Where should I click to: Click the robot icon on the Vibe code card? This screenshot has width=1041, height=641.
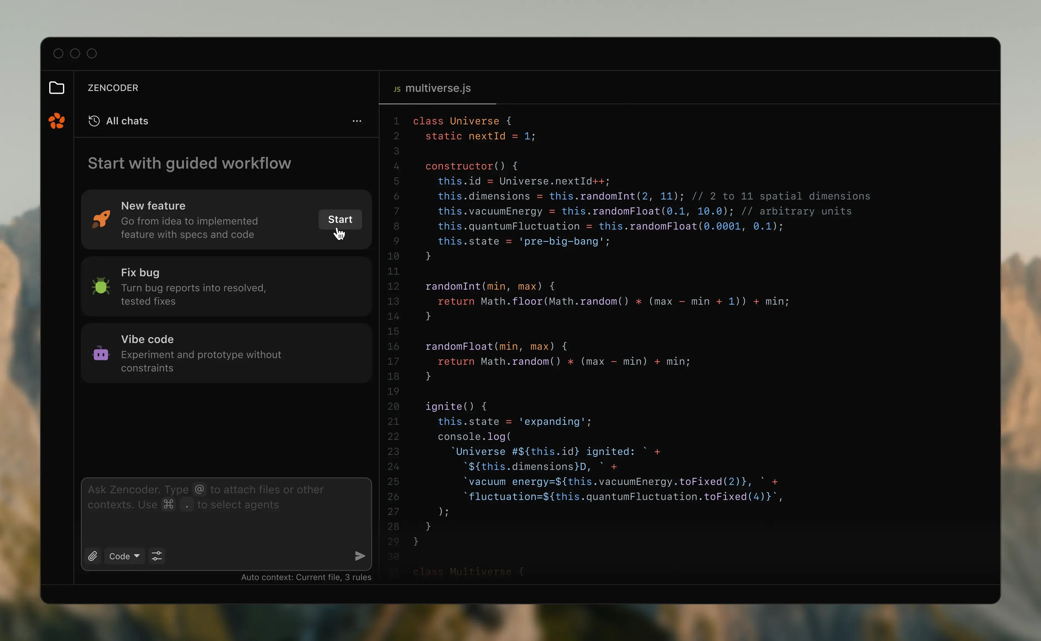pos(100,353)
